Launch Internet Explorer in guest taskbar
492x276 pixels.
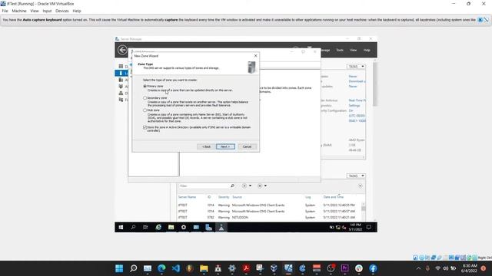point(158,228)
